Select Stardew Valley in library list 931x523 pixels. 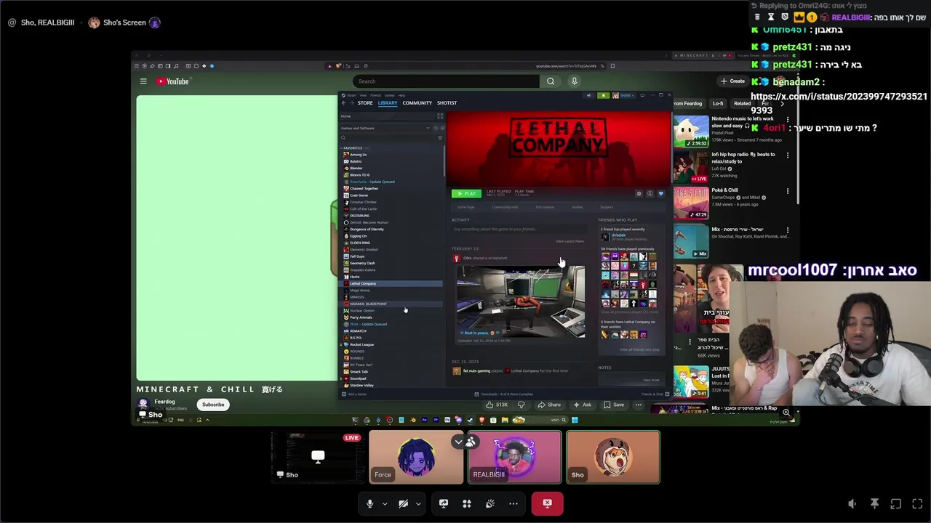coord(361,385)
